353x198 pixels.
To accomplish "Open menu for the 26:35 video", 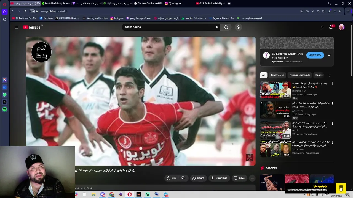I will pyautogui.click(x=332, y=84).
